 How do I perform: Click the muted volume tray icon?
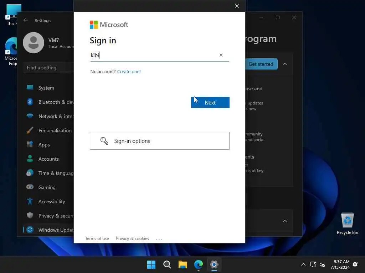click(322, 264)
